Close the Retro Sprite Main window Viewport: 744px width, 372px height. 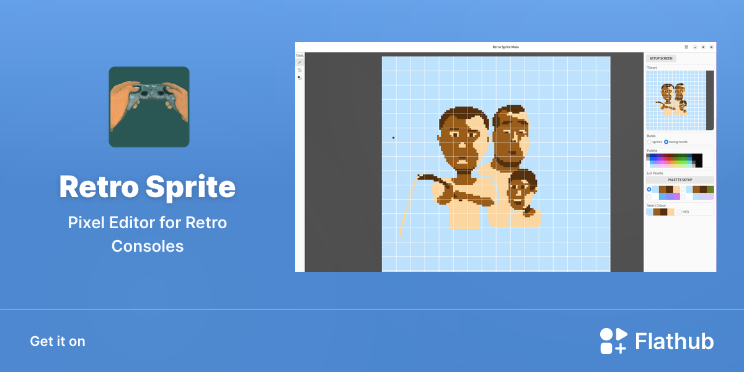coord(711,47)
